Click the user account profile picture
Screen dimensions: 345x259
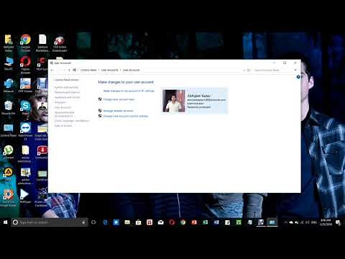(174, 101)
